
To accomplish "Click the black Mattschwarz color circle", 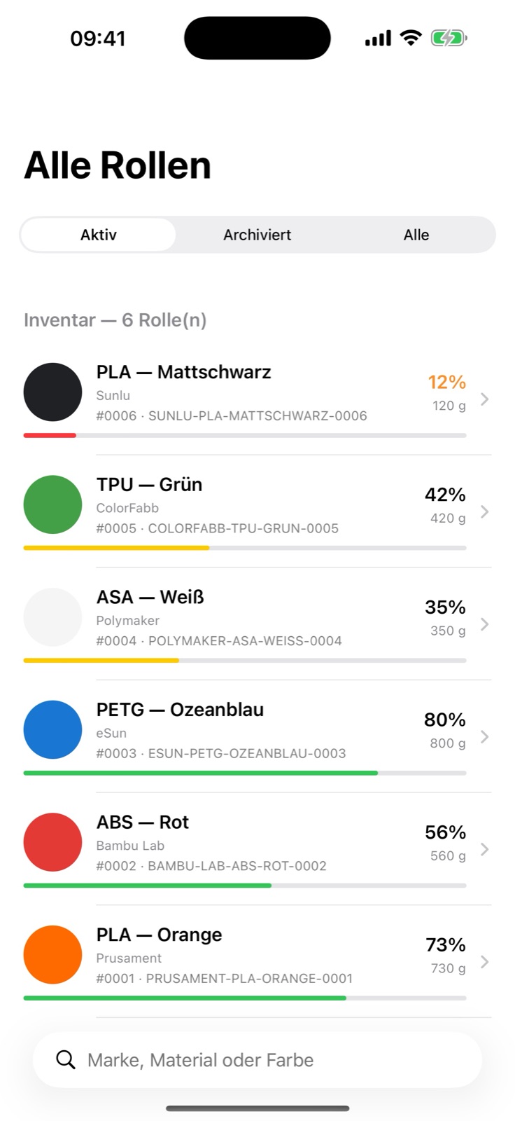I will (52, 392).
